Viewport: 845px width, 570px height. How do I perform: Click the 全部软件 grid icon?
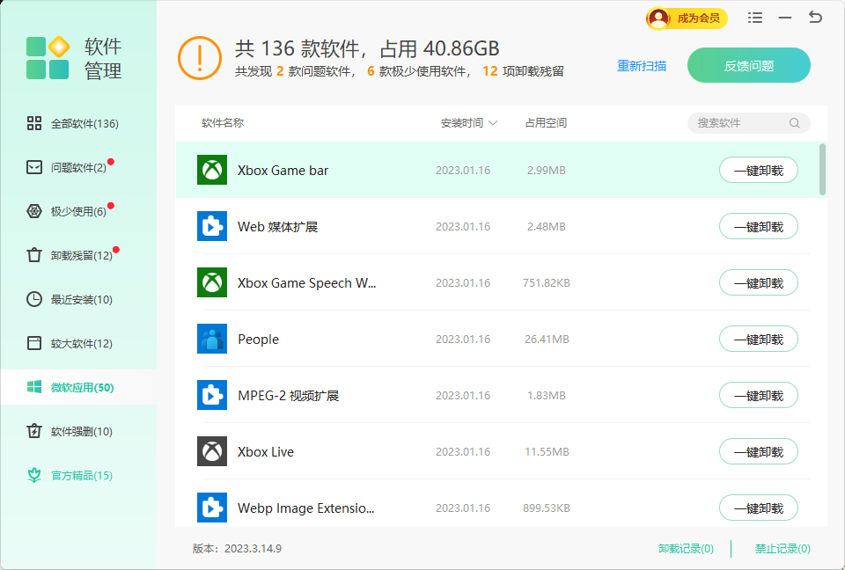click(x=34, y=123)
